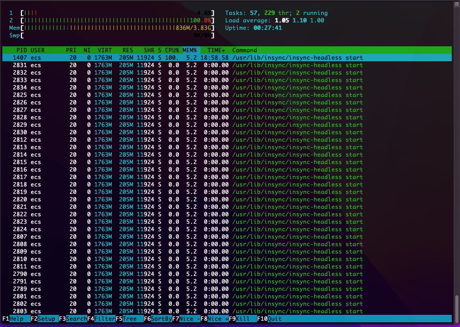
Task: Activate Filter in the function bar
Action: [104, 319]
